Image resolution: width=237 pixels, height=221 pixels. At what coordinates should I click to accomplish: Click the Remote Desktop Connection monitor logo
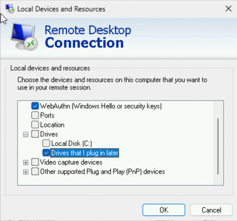click(x=24, y=37)
